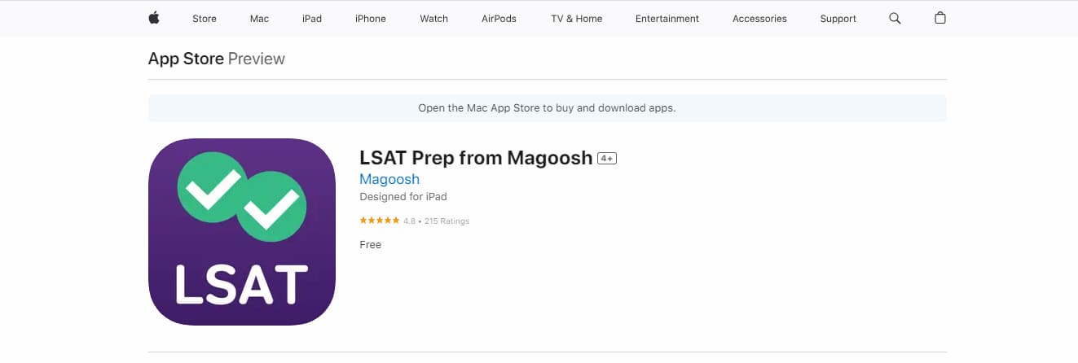Open the Mac menu item
Viewport: 1078px width, 363px height.
point(259,19)
